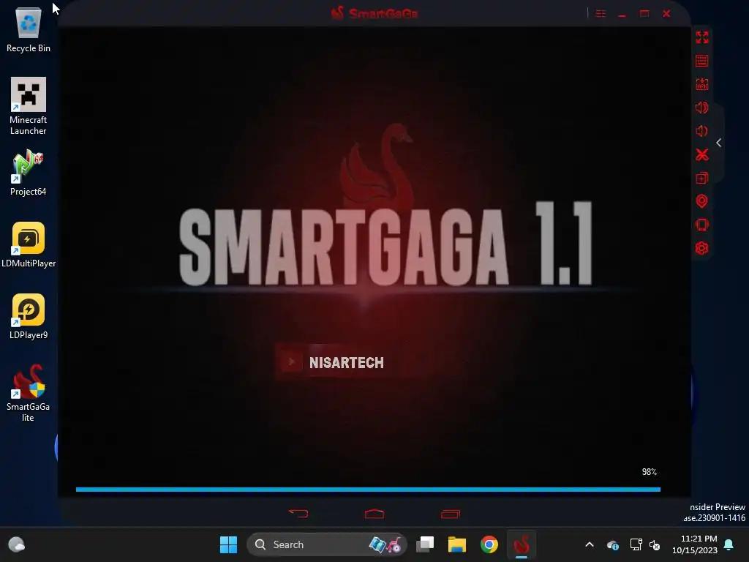Image resolution: width=749 pixels, height=562 pixels.
Task: Lower volume with lower speaker icon
Action: [701, 131]
